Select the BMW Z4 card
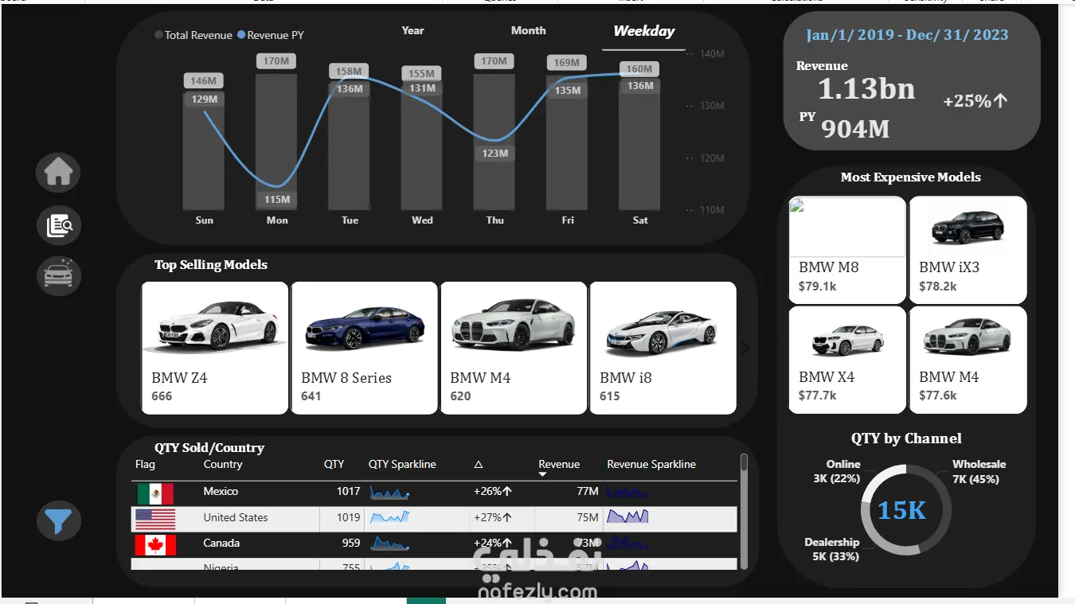 215,348
